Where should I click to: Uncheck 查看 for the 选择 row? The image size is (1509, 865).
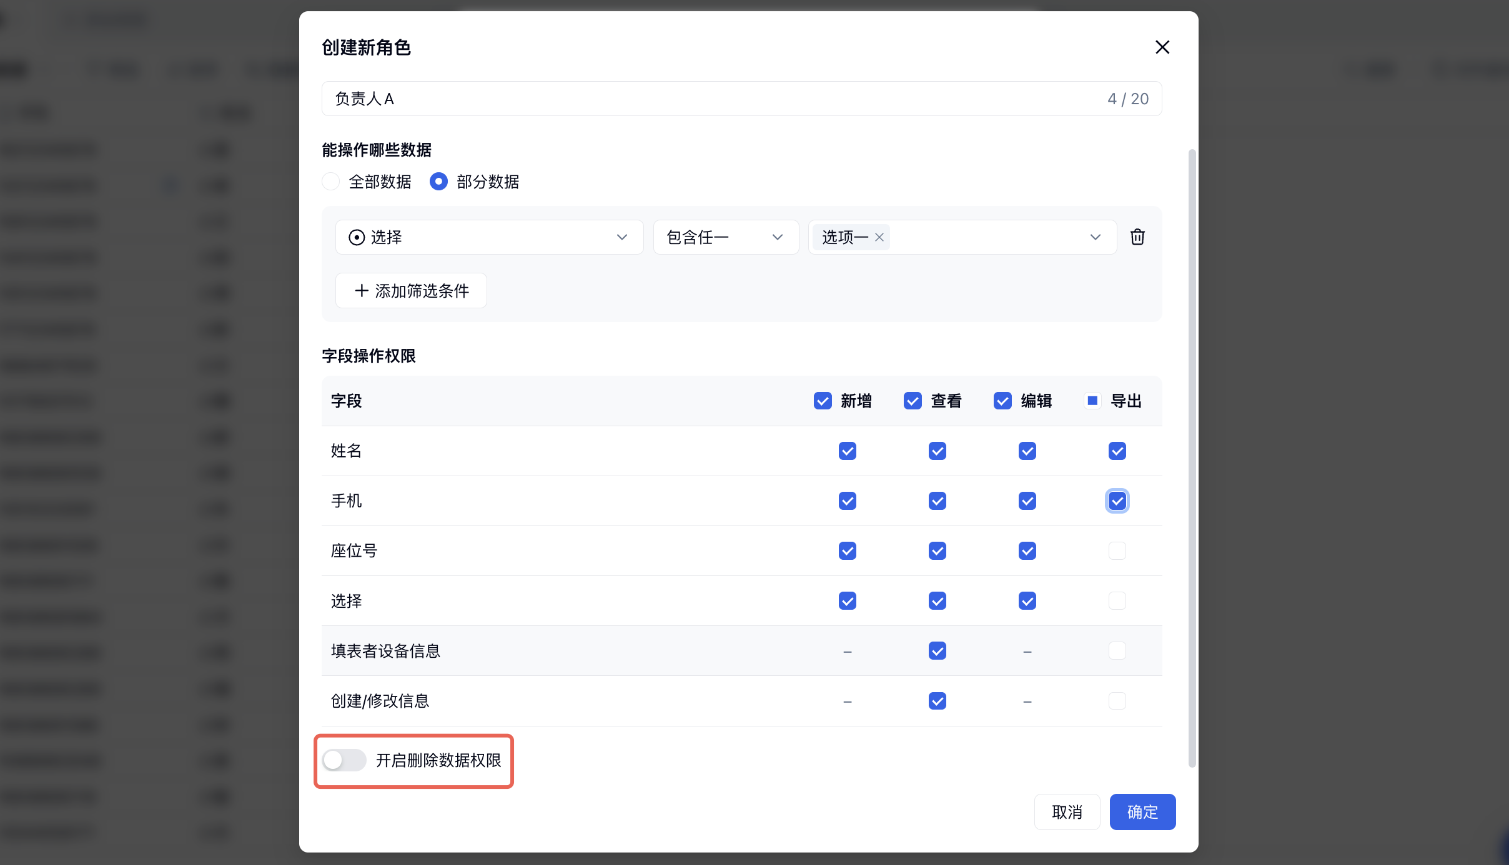pos(938,600)
